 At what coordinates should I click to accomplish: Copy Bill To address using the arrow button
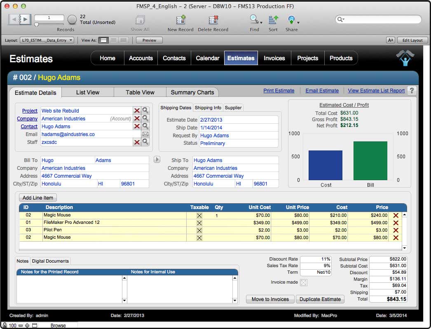point(157,160)
